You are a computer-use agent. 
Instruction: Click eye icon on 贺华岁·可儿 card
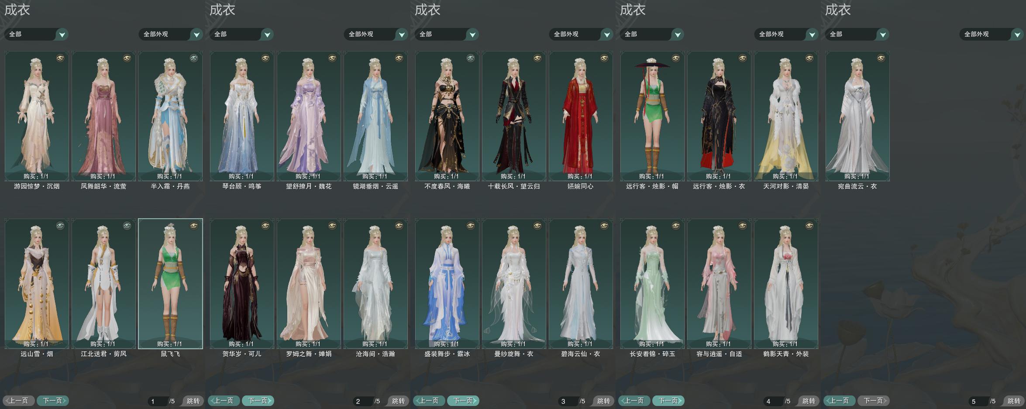pos(265,226)
